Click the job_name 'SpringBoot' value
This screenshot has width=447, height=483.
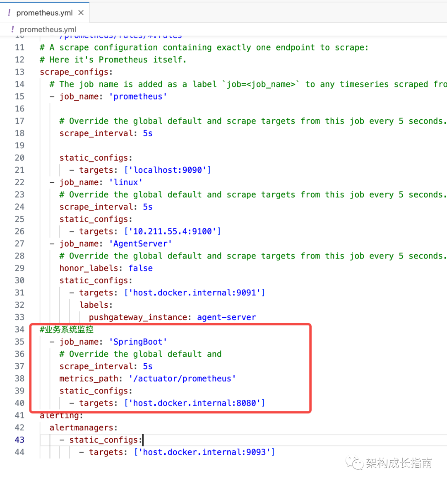[x=138, y=341]
